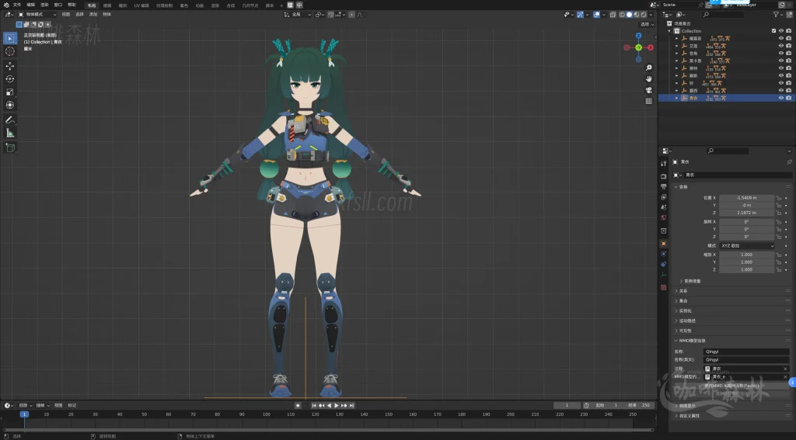This screenshot has height=440, width=796.
Task: Add new workspace with plus button
Action: [x=281, y=5]
